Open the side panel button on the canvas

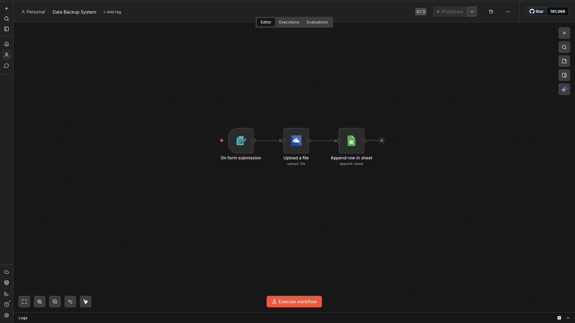564,75
